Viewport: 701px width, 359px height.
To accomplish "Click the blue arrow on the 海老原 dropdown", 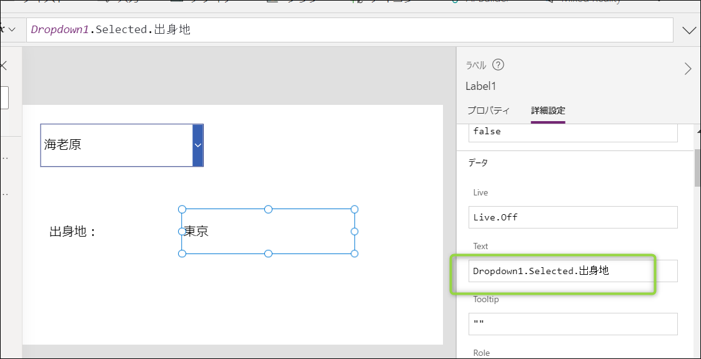I will (197, 145).
